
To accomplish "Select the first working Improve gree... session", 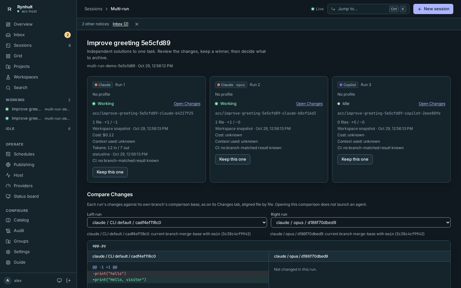I will 38,109.
